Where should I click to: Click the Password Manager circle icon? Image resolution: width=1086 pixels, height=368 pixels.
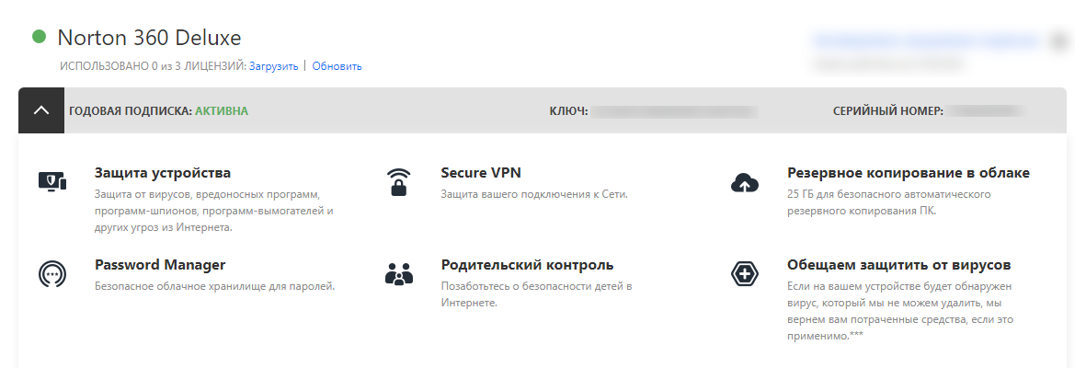[51, 274]
